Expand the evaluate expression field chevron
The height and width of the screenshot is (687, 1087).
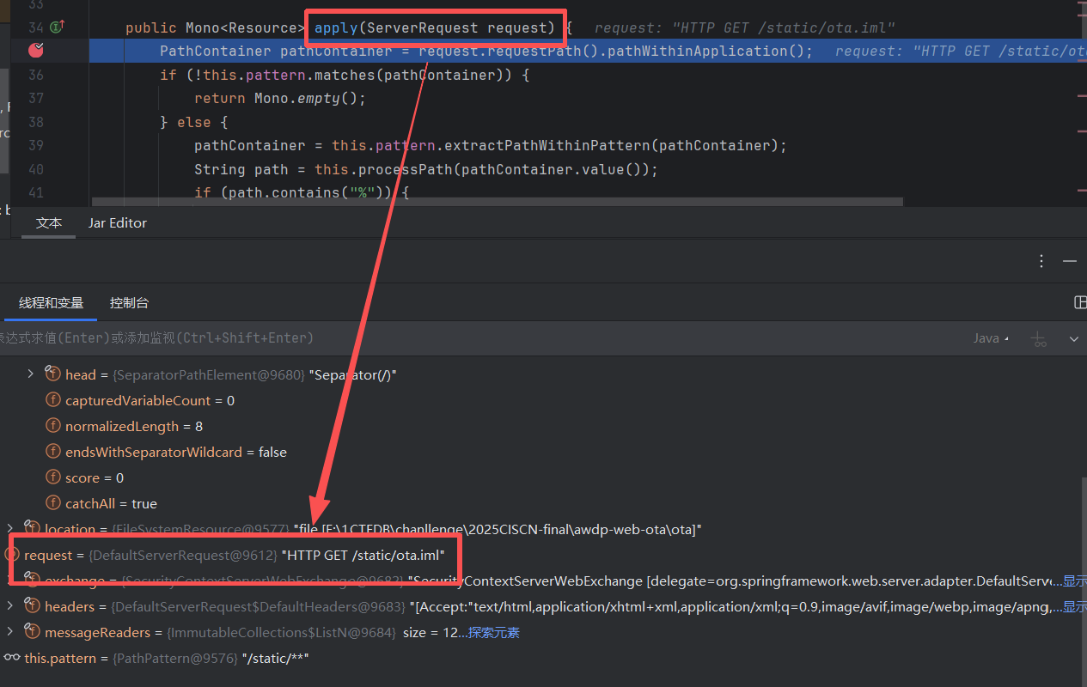pos(1074,339)
